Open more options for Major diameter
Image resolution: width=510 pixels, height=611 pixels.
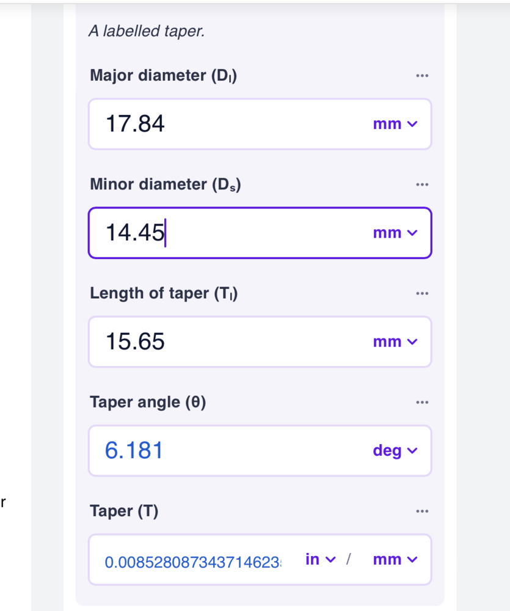click(x=421, y=76)
